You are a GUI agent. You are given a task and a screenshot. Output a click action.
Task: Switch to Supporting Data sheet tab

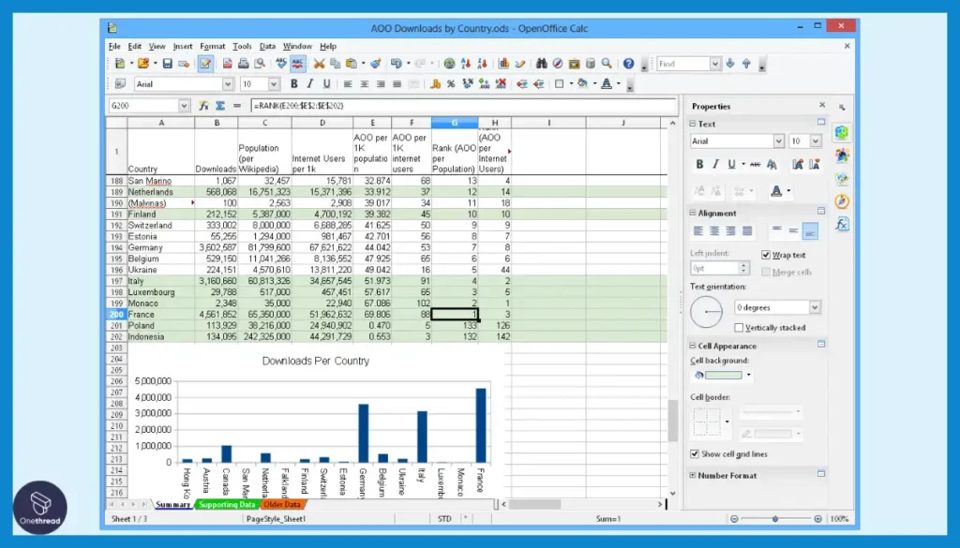pos(227,505)
